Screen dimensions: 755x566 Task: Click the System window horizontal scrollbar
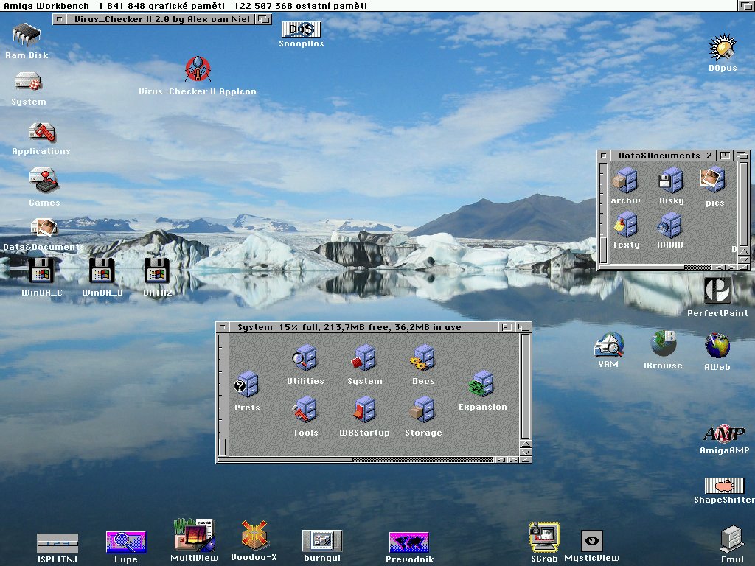(x=295, y=459)
